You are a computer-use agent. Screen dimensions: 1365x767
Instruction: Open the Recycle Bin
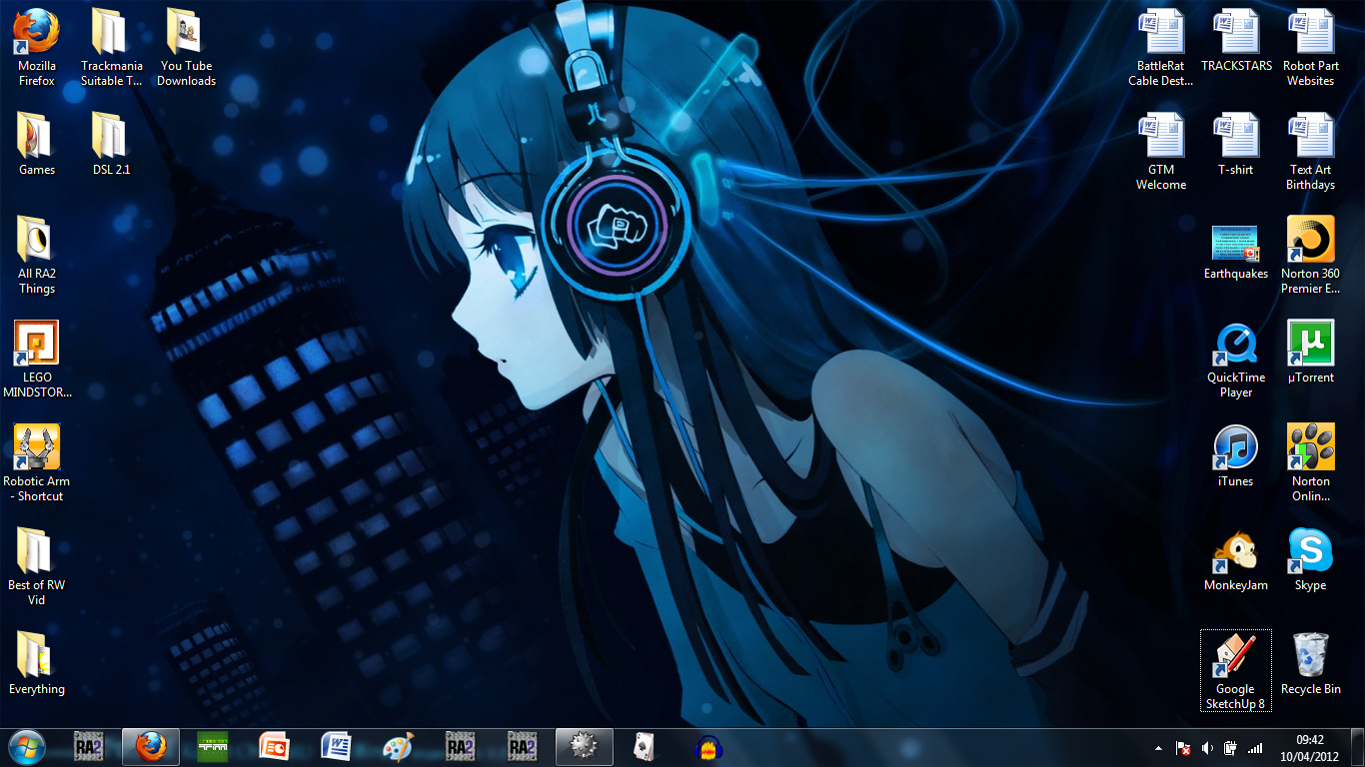(1310, 663)
